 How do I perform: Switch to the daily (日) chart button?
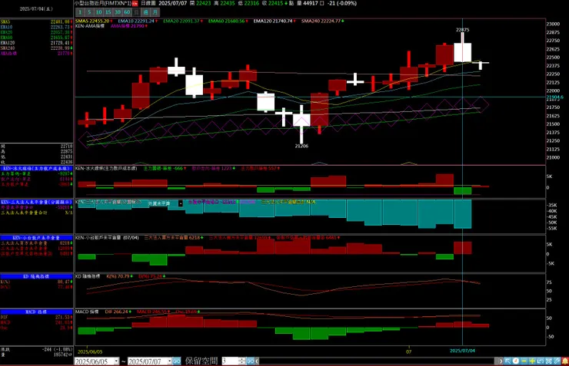pyautogui.click(x=136, y=12)
